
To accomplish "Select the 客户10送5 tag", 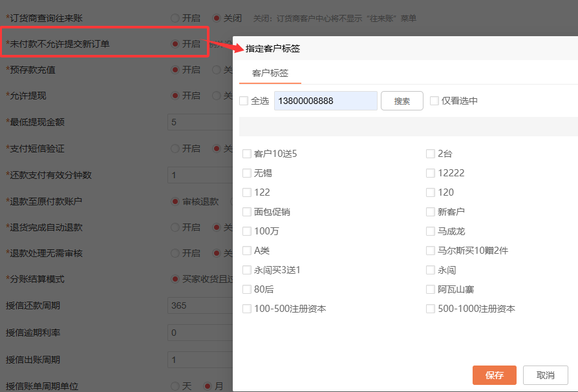I will 246,153.
